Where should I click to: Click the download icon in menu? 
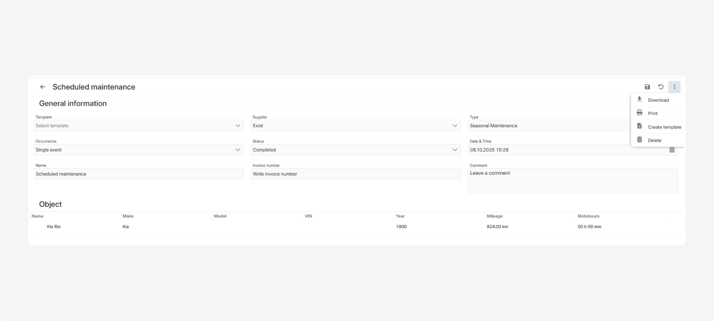point(640,99)
